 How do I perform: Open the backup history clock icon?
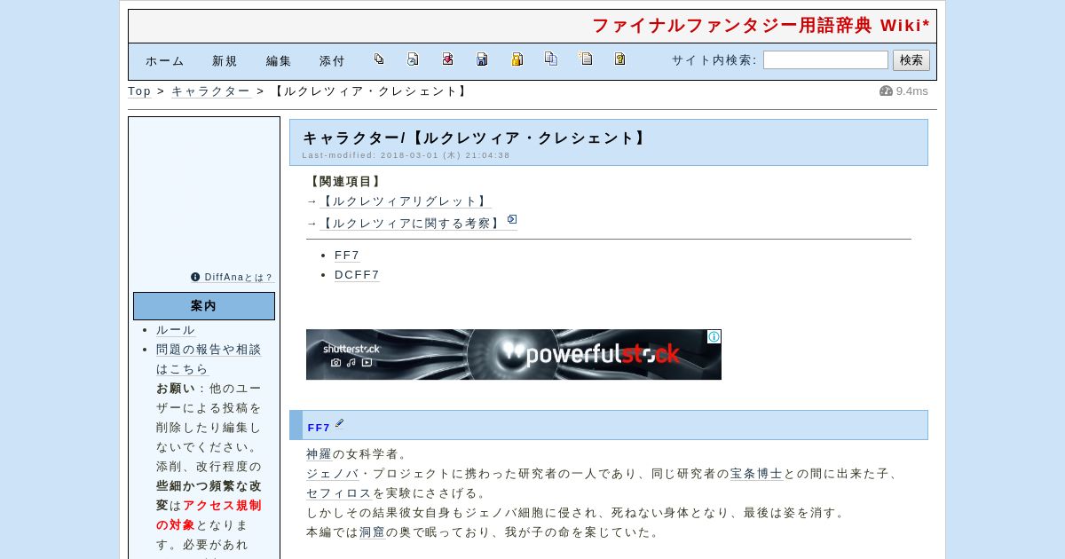[413, 59]
